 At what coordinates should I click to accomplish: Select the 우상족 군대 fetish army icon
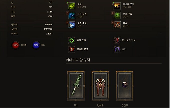point(117,6)
